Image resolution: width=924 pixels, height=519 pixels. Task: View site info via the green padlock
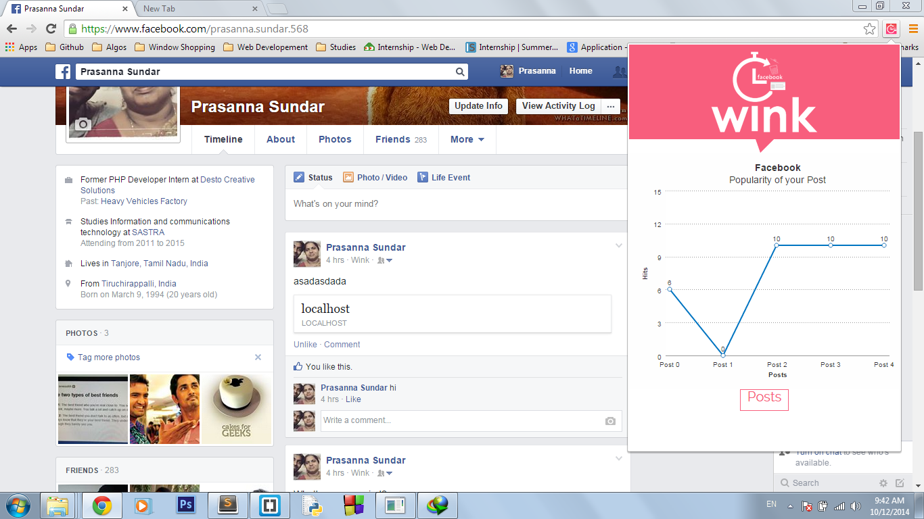[x=73, y=29]
